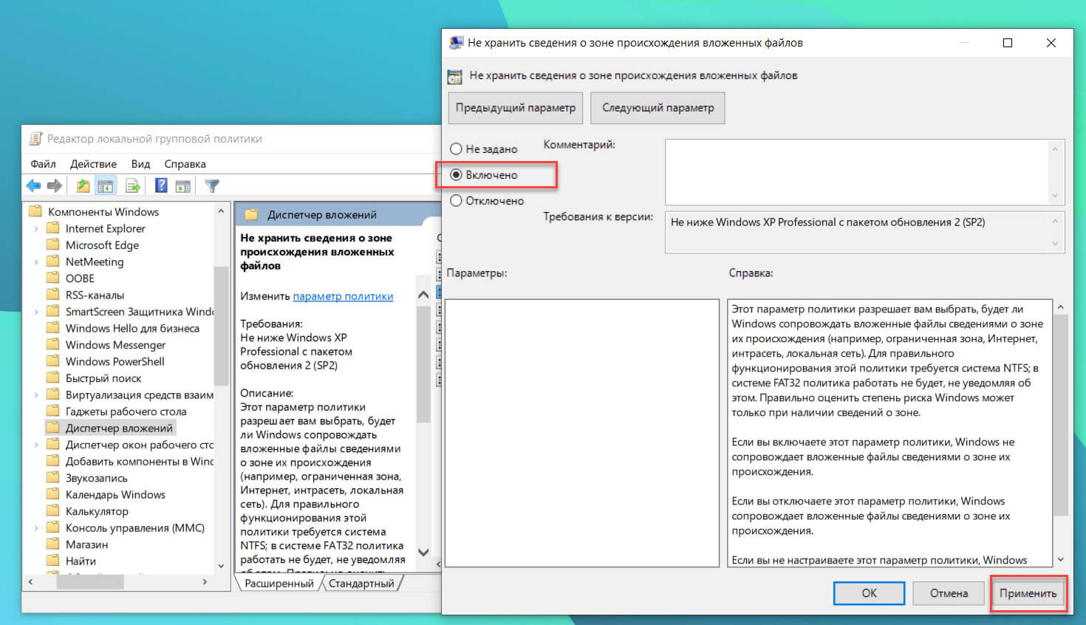Open help with the blue question mark icon
This screenshot has width=1086, height=625.
pos(161,186)
